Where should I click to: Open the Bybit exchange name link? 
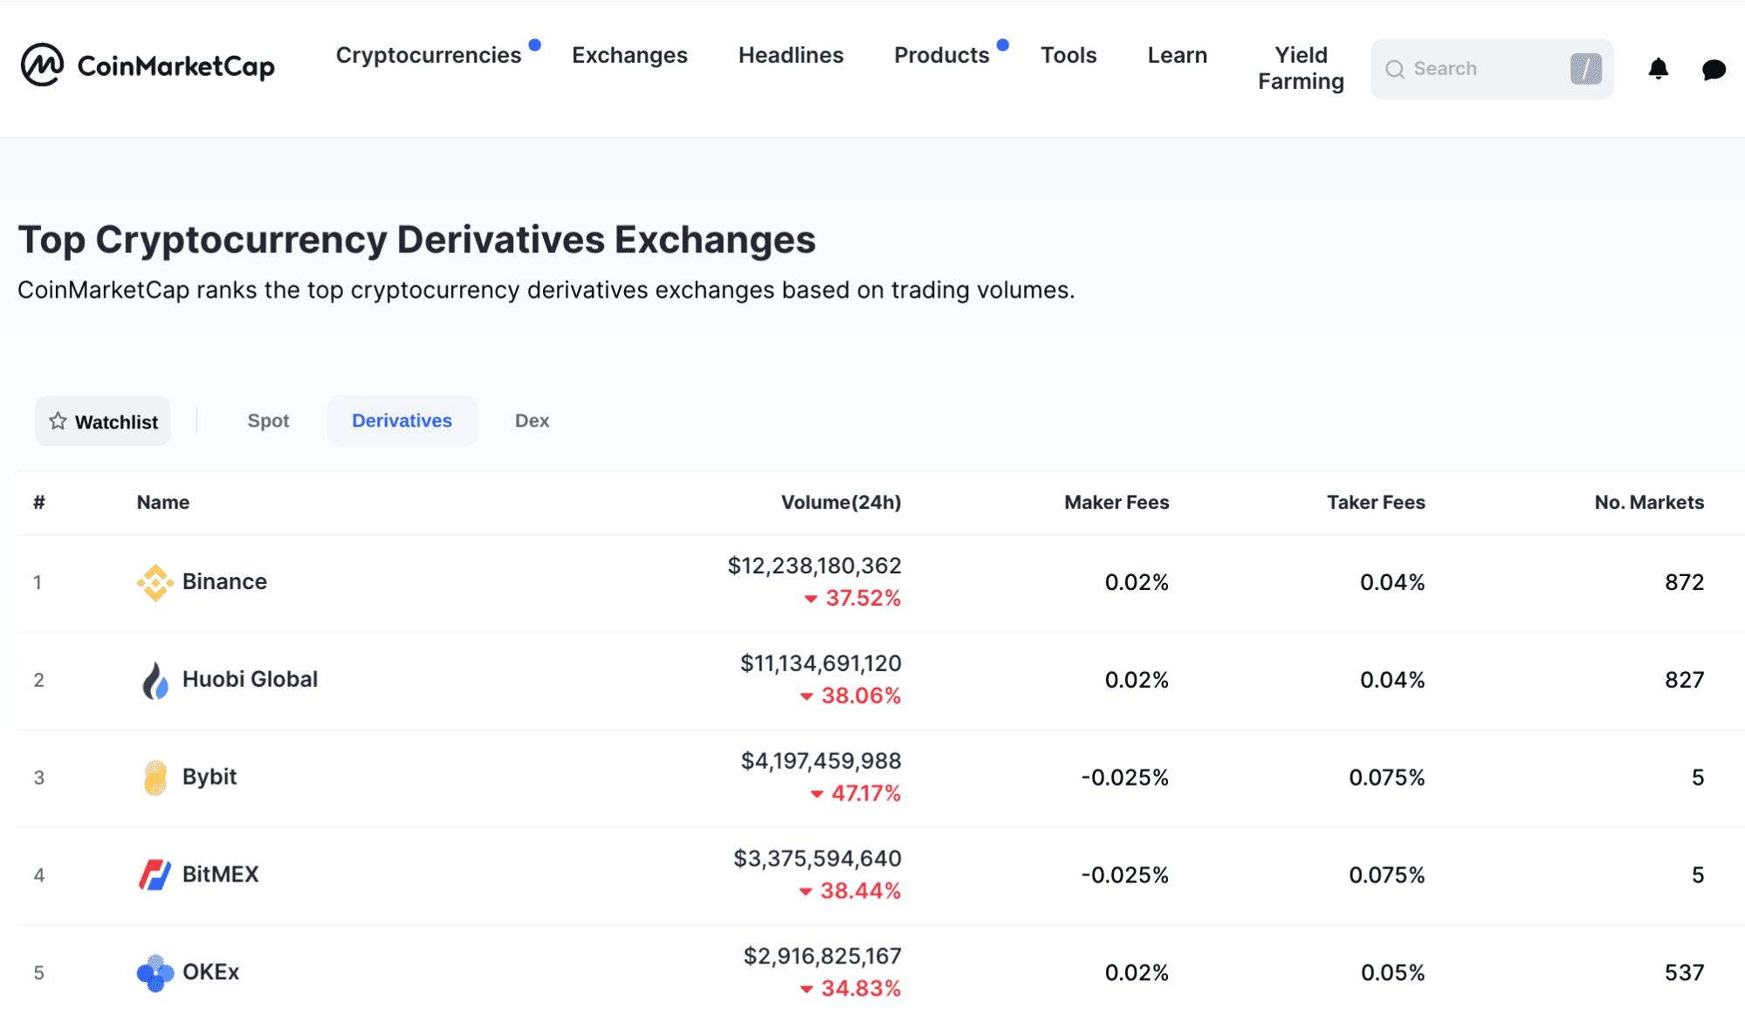210,777
